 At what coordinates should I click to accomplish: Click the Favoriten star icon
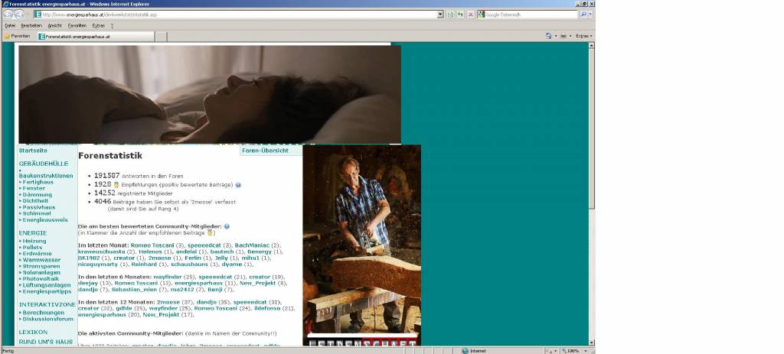[x=8, y=36]
